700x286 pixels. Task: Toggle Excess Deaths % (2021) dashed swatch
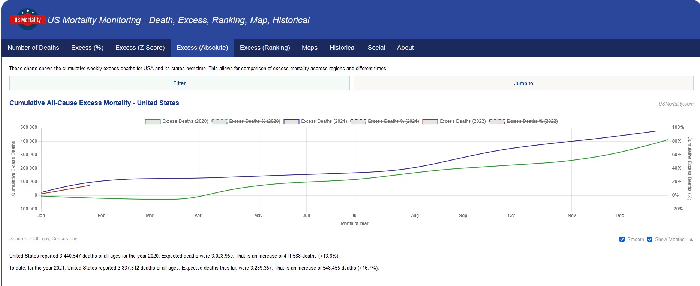(x=358, y=121)
